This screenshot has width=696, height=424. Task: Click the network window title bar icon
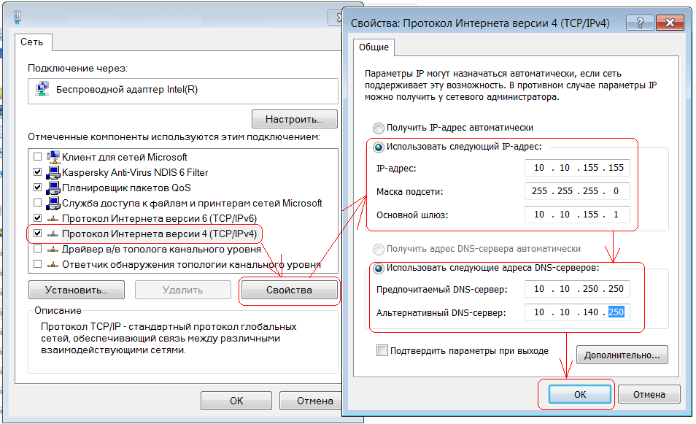click(x=18, y=17)
